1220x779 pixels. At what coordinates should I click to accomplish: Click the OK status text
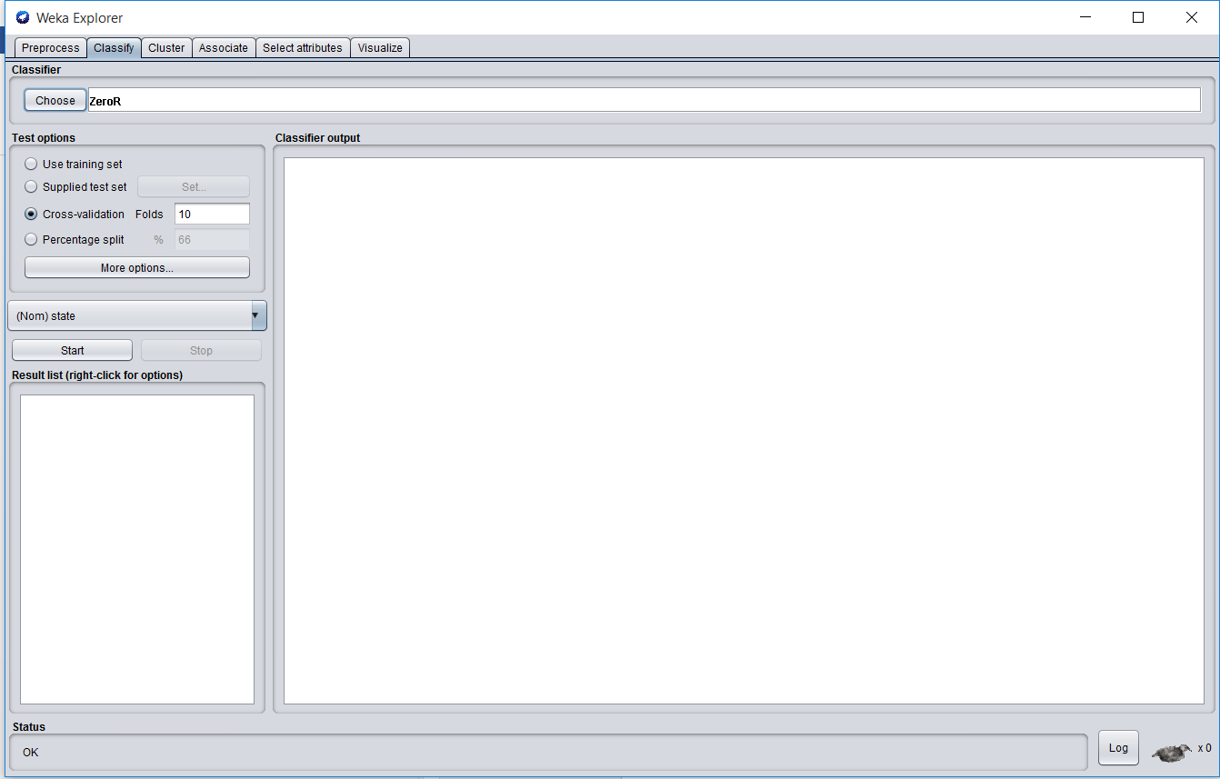click(x=31, y=753)
